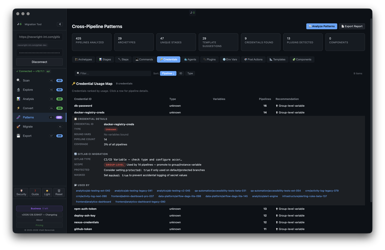Sort credentials by Type

[190, 73]
